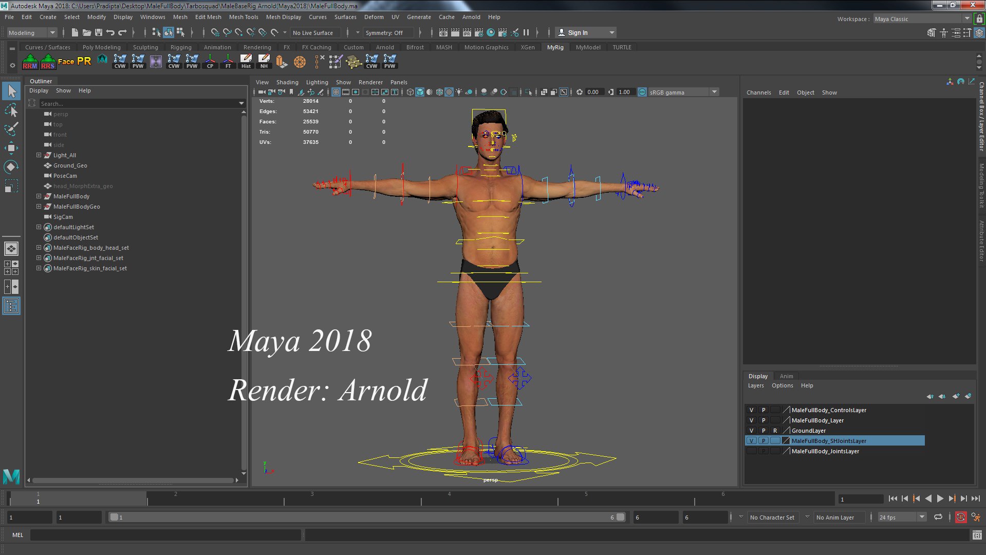Click the FT shelf icon

(228, 62)
